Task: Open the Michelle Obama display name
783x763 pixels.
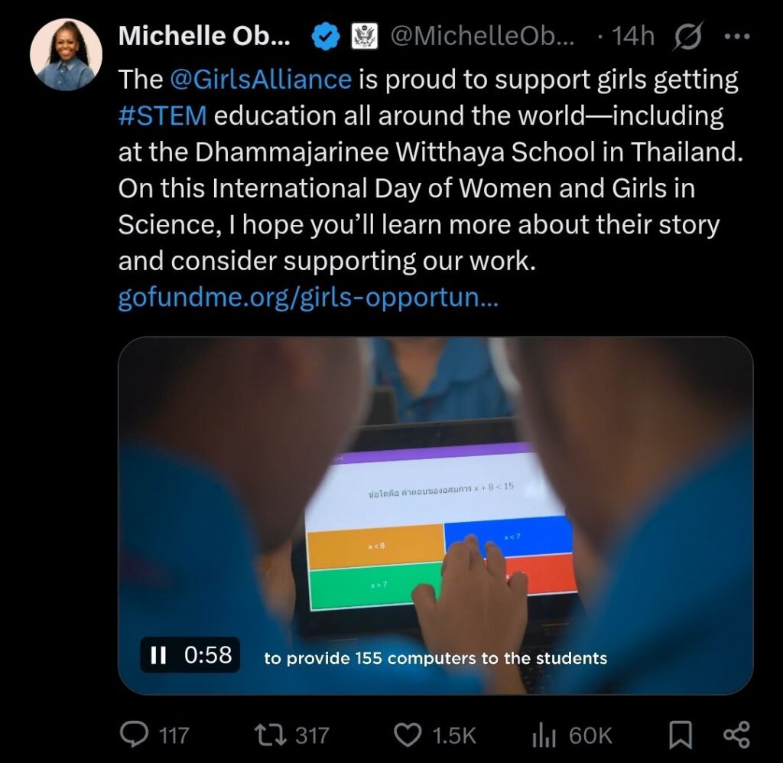Action: click(x=203, y=36)
